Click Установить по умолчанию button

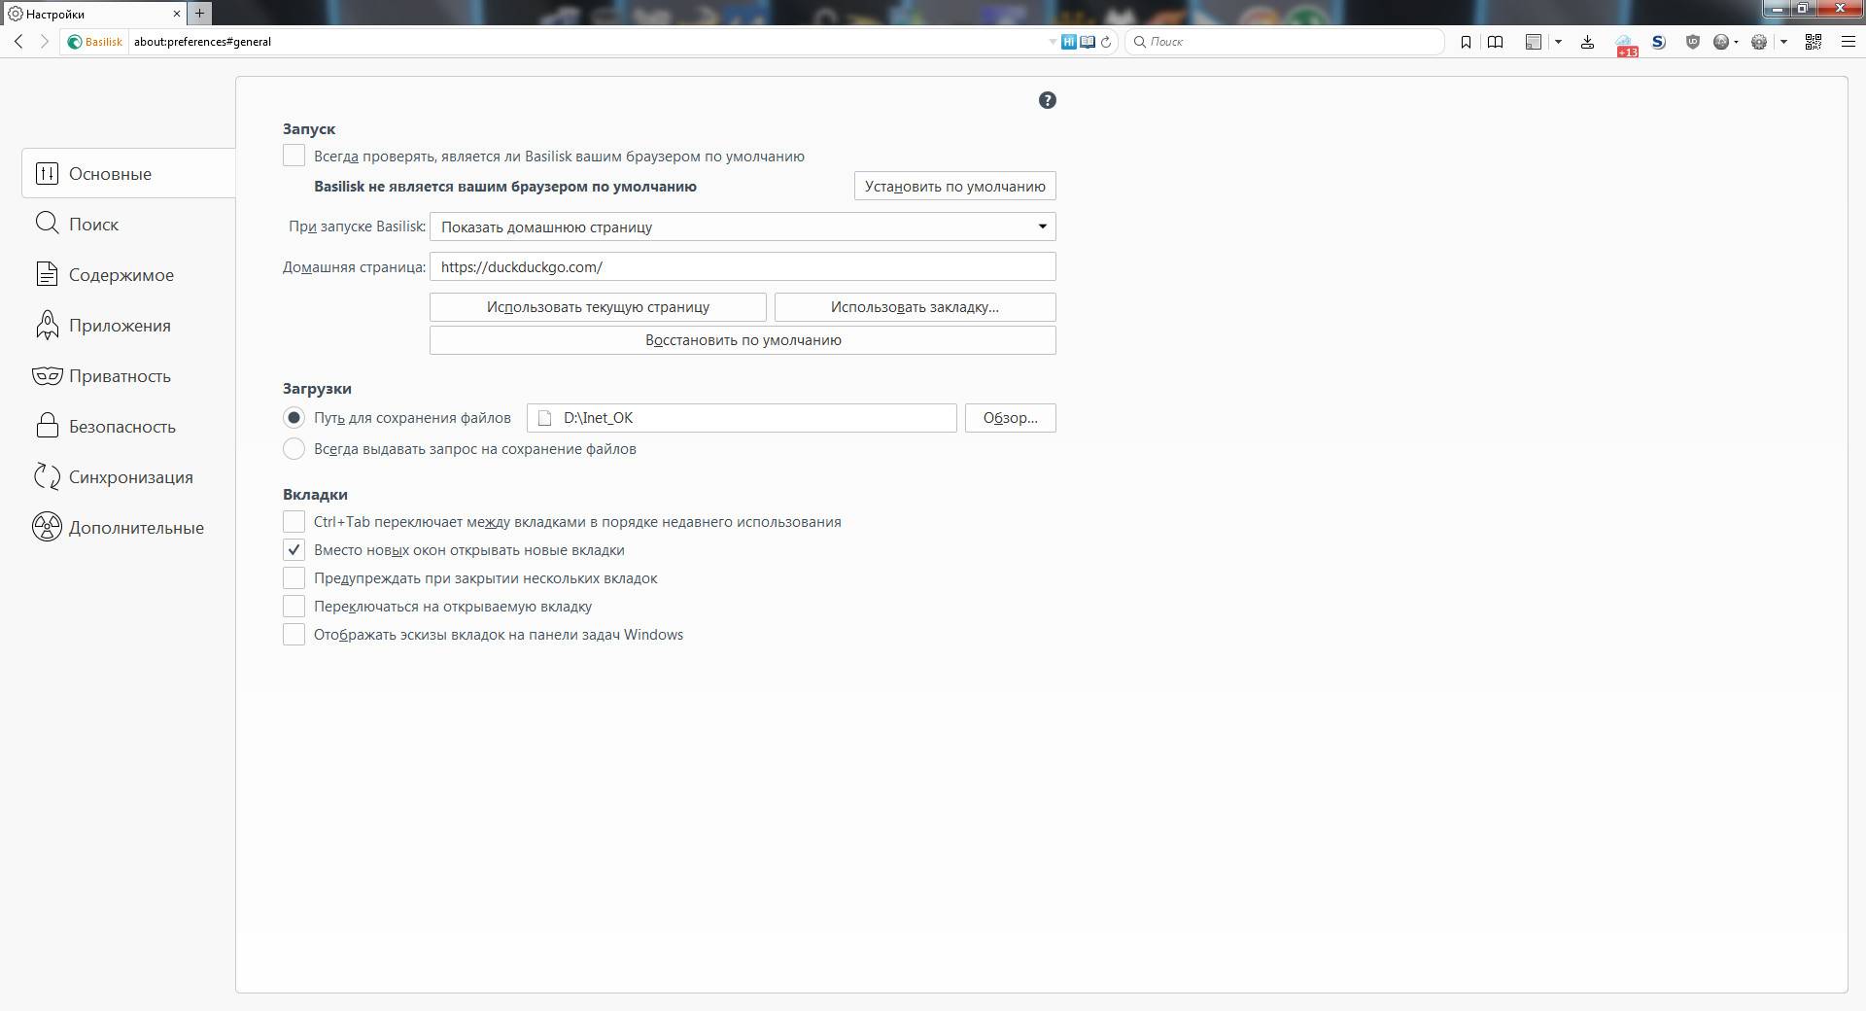coord(954,186)
